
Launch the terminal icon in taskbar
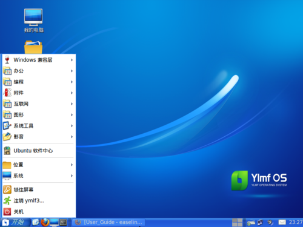click(x=63, y=222)
